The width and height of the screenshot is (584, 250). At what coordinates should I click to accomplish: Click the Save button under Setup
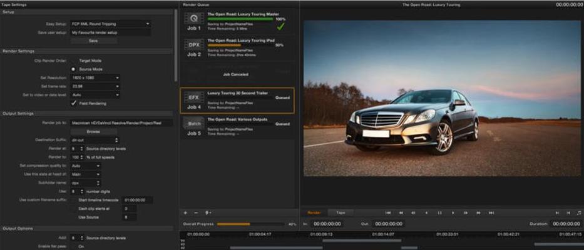tap(93, 41)
